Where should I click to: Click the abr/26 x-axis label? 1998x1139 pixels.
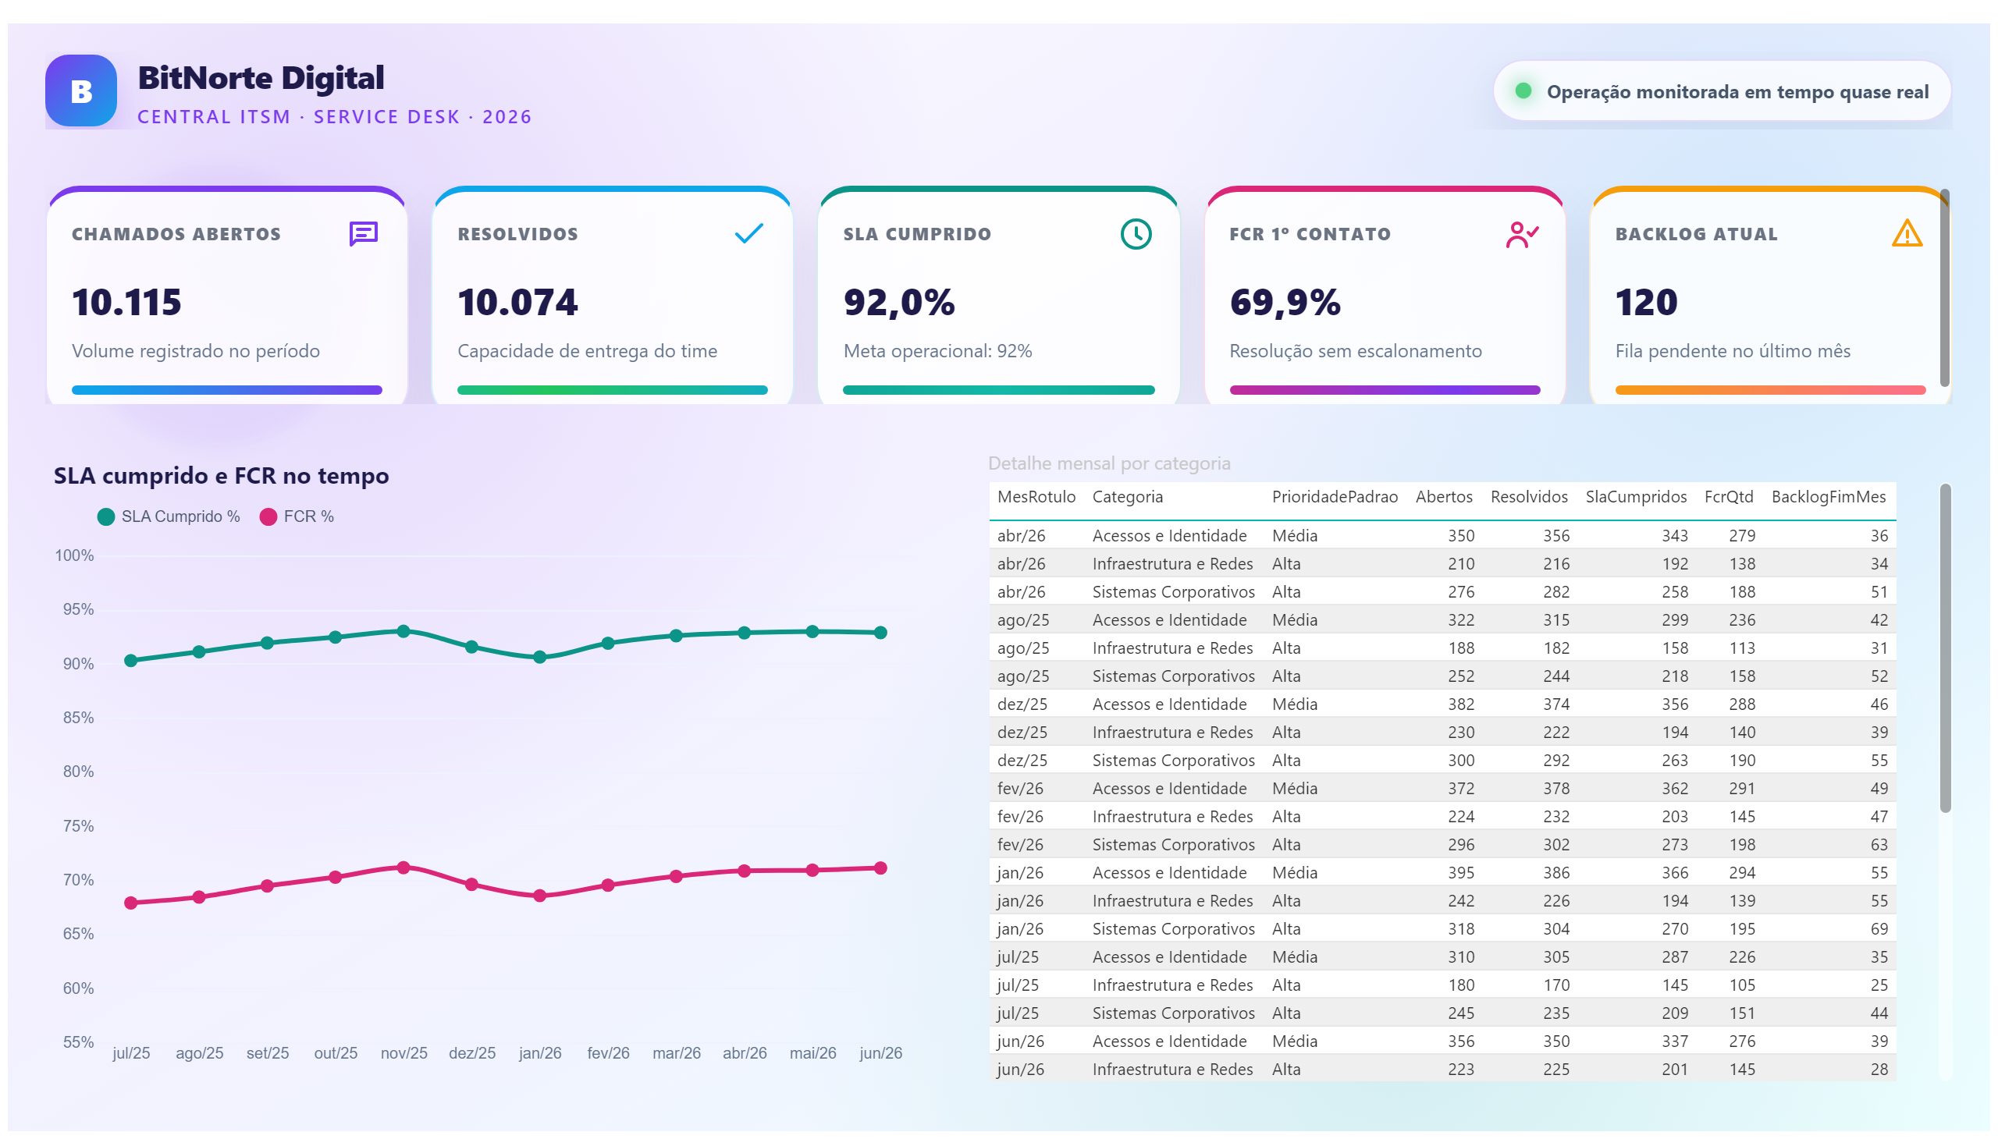click(x=744, y=1053)
